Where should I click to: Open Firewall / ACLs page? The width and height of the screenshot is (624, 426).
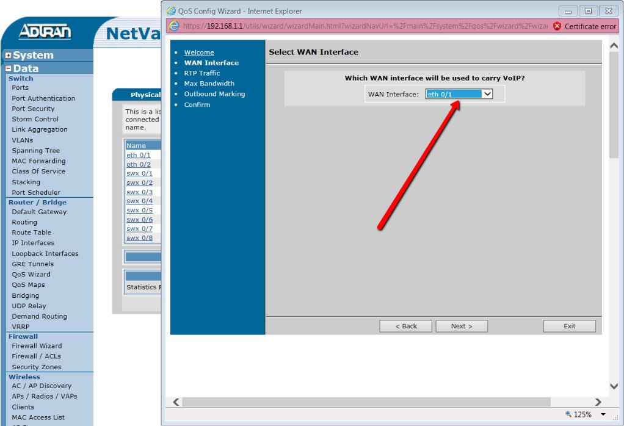coord(36,356)
